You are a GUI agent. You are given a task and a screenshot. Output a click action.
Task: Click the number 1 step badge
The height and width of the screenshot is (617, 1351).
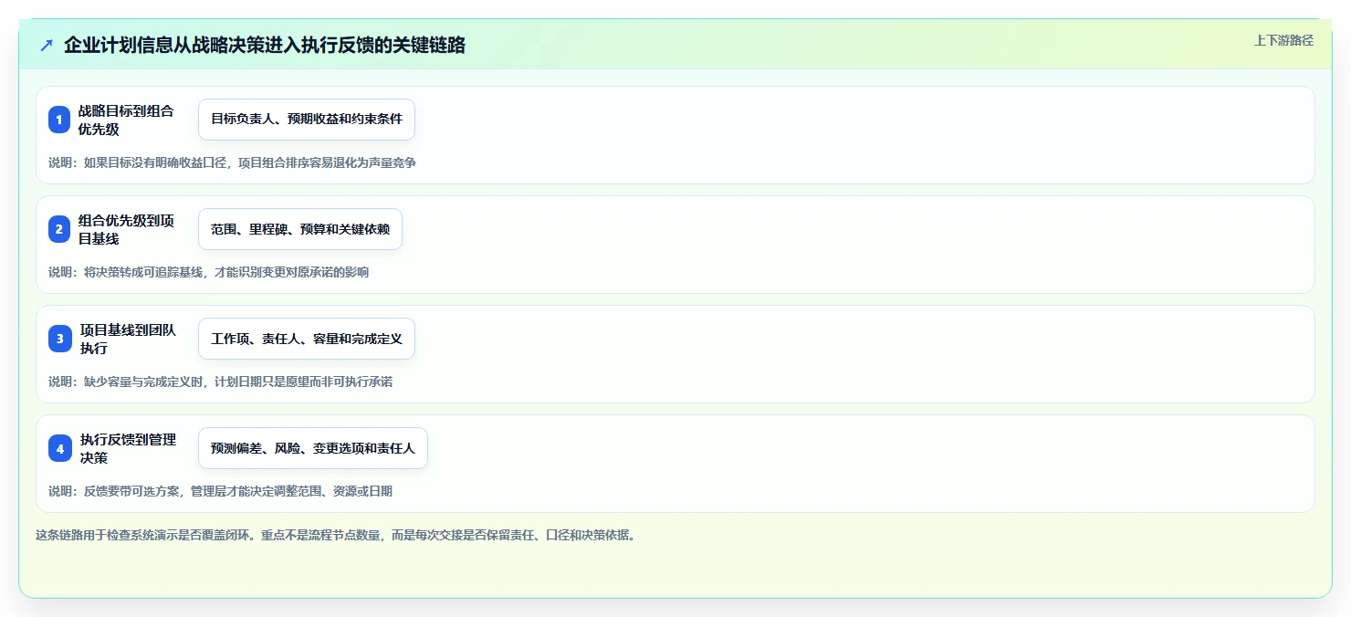pos(59,120)
